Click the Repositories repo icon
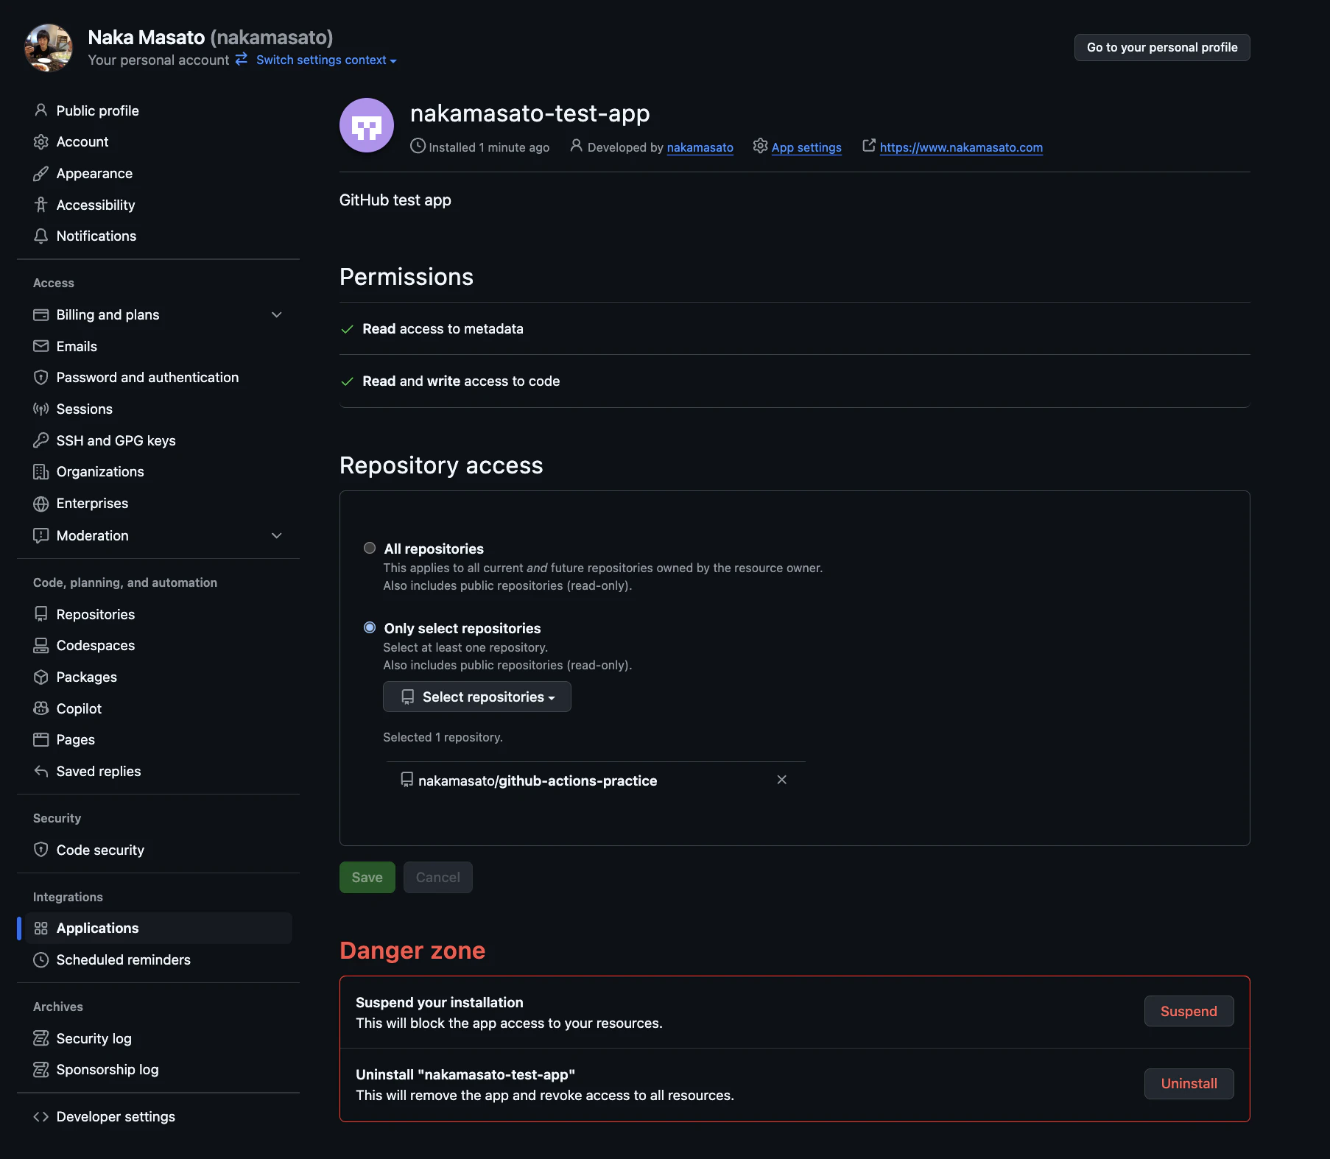The height and width of the screenshot is (1159, 1330). tap(41, 614)
